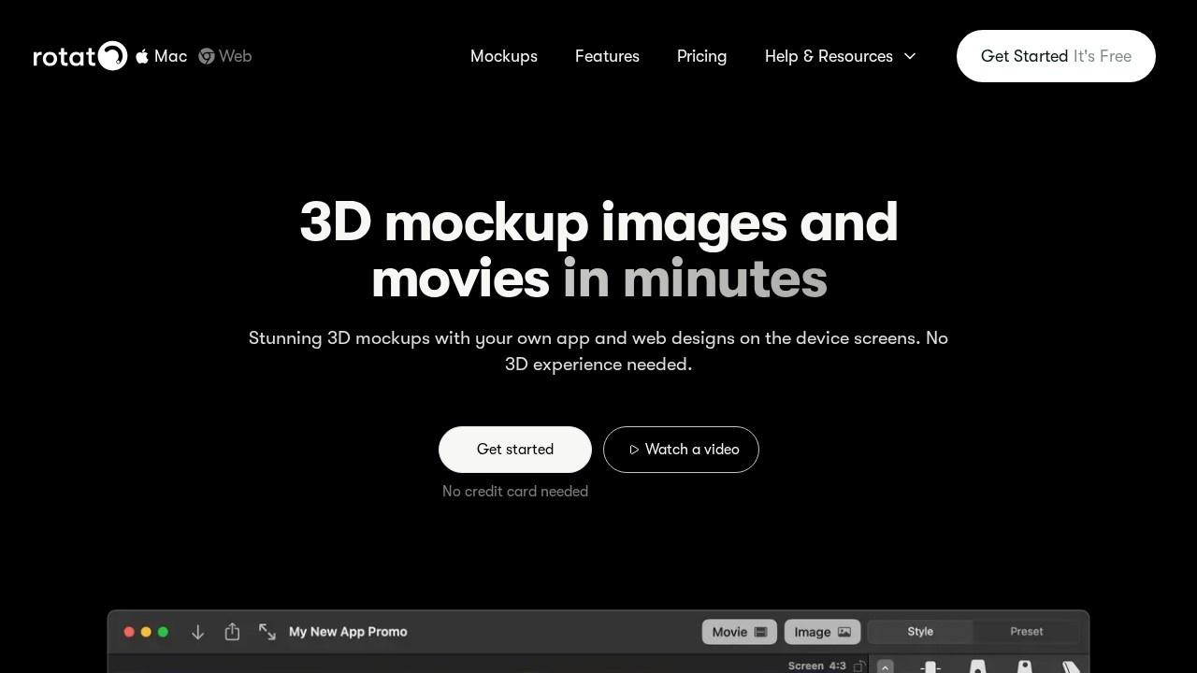Click the Watch a video button
This screenshot has height=673, width=1197.
pos(681,450)
